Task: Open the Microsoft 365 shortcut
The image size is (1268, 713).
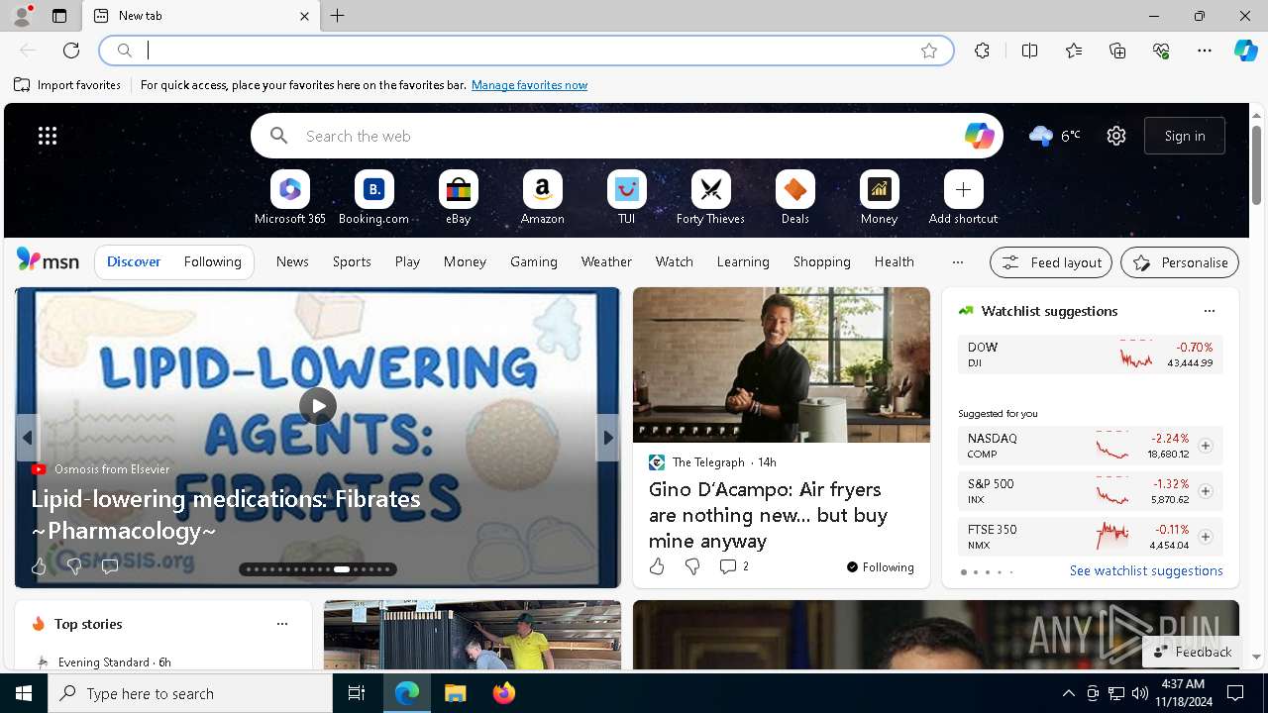Action: [x=289, y=198]
